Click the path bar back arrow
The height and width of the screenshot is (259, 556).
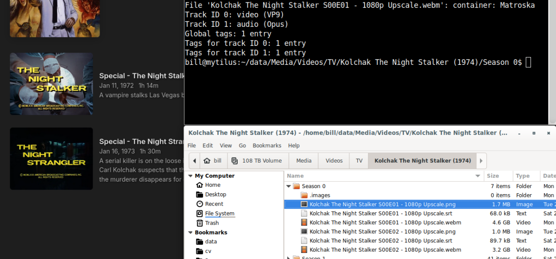pyautogui.click(x=194, y=161)
